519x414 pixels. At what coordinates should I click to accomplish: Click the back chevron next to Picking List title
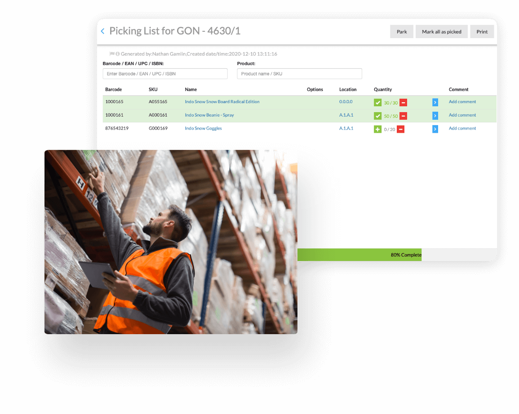pyautogui.click(x=102, y=31)
